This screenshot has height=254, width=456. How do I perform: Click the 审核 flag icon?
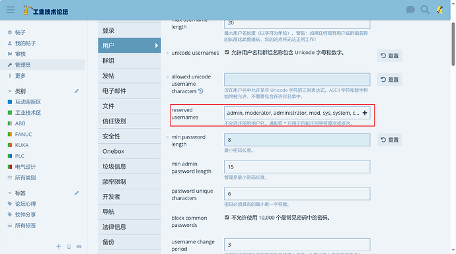point(10,54)
